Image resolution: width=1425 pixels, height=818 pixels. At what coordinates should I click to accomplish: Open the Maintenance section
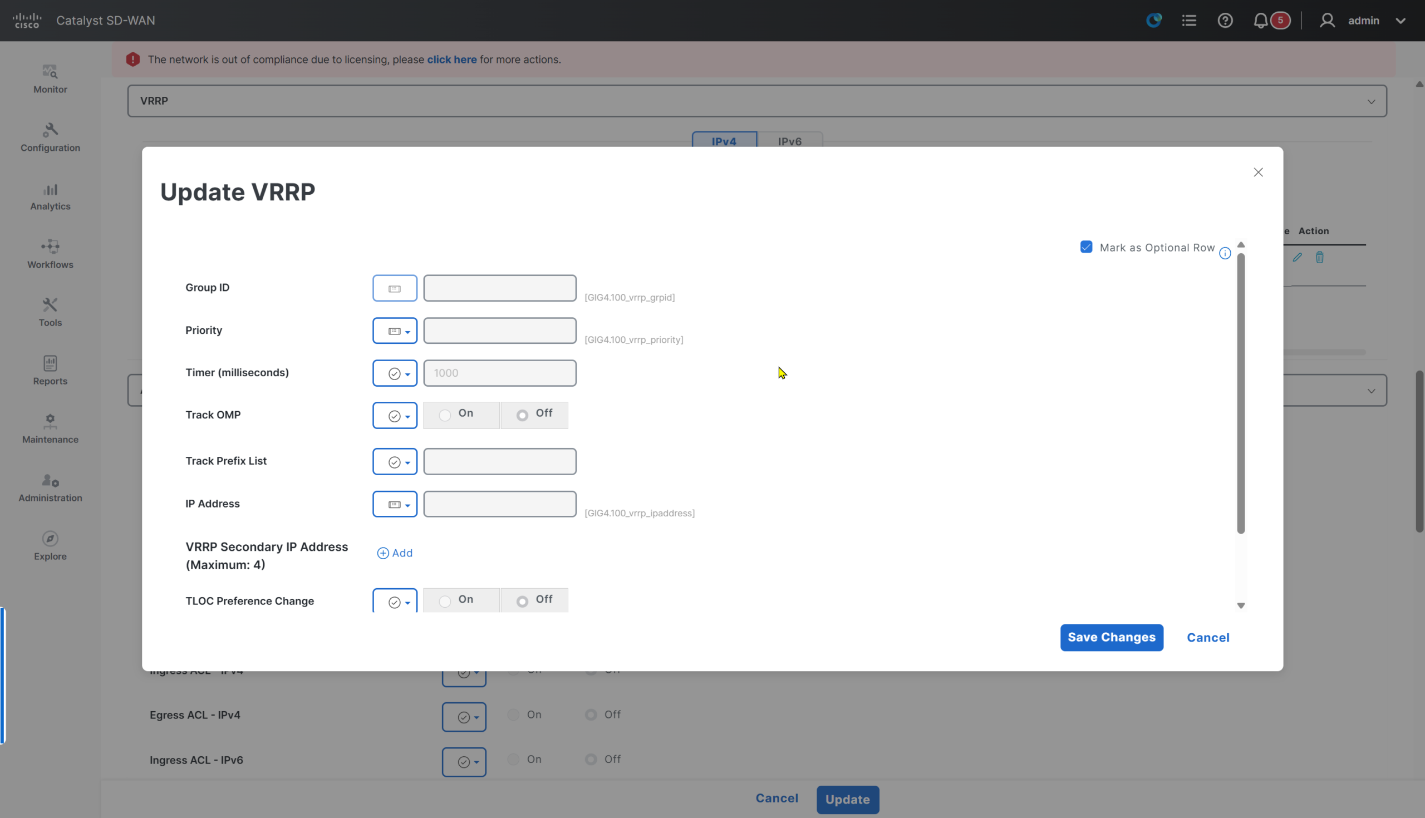tap(50, 429)
